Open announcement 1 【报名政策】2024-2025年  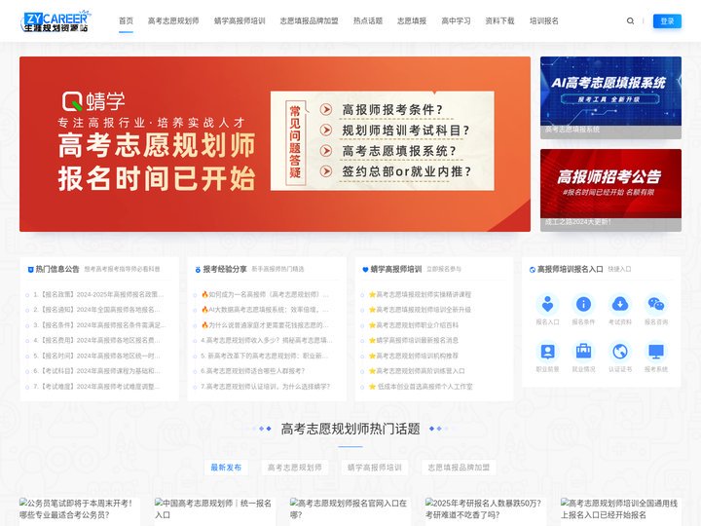[98, 295]
